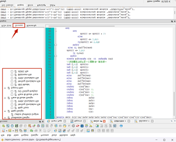This screenshot has width=176, height=142.
Task: Check the JEDEC File checkbox
Action: [x=12, y=71]
